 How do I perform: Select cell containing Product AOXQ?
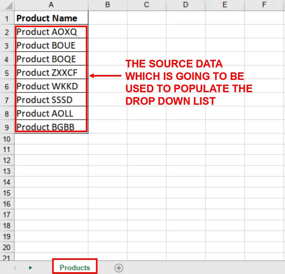[x=51, y=32]
